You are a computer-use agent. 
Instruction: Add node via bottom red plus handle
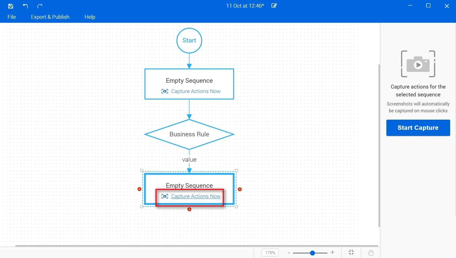[189, 209]
